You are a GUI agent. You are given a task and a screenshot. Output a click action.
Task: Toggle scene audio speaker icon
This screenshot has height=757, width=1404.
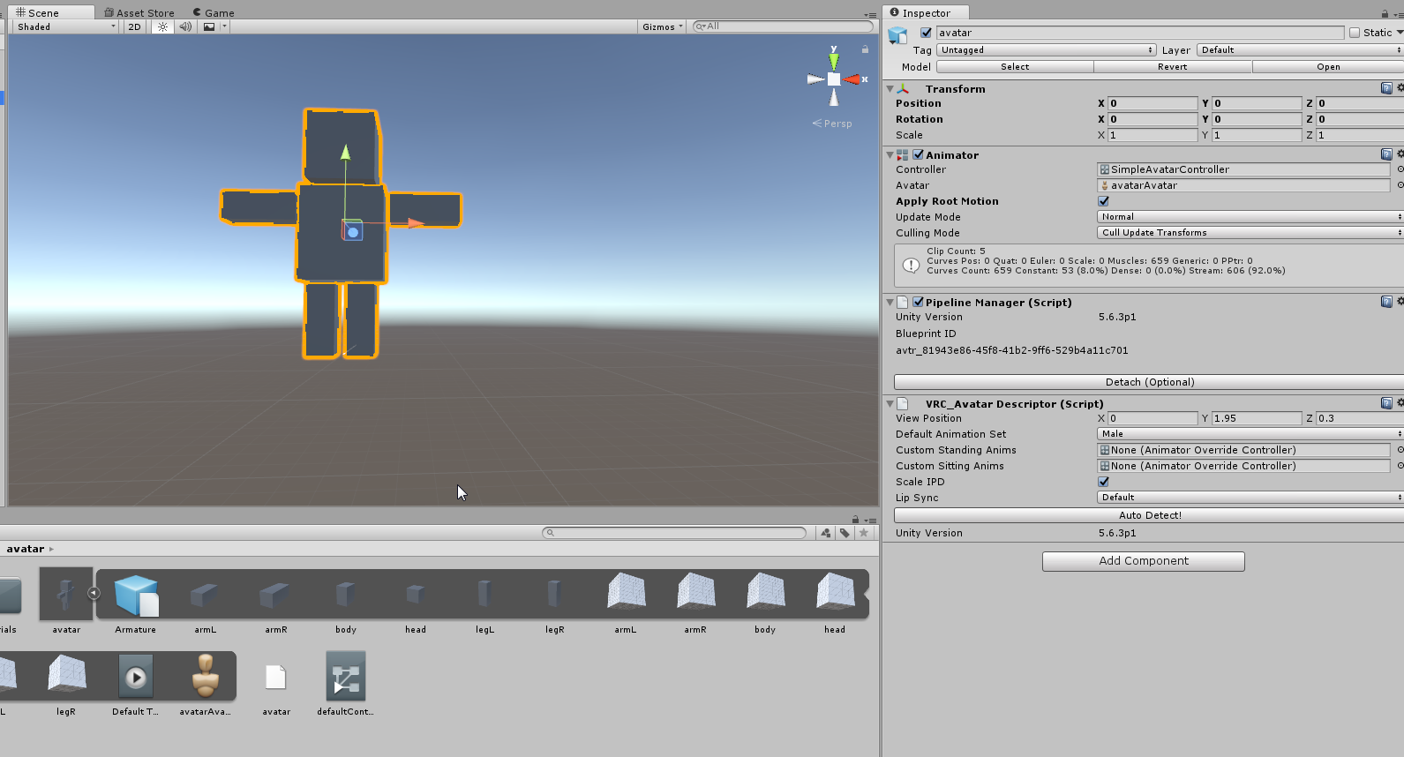click(x=185, y=26)
